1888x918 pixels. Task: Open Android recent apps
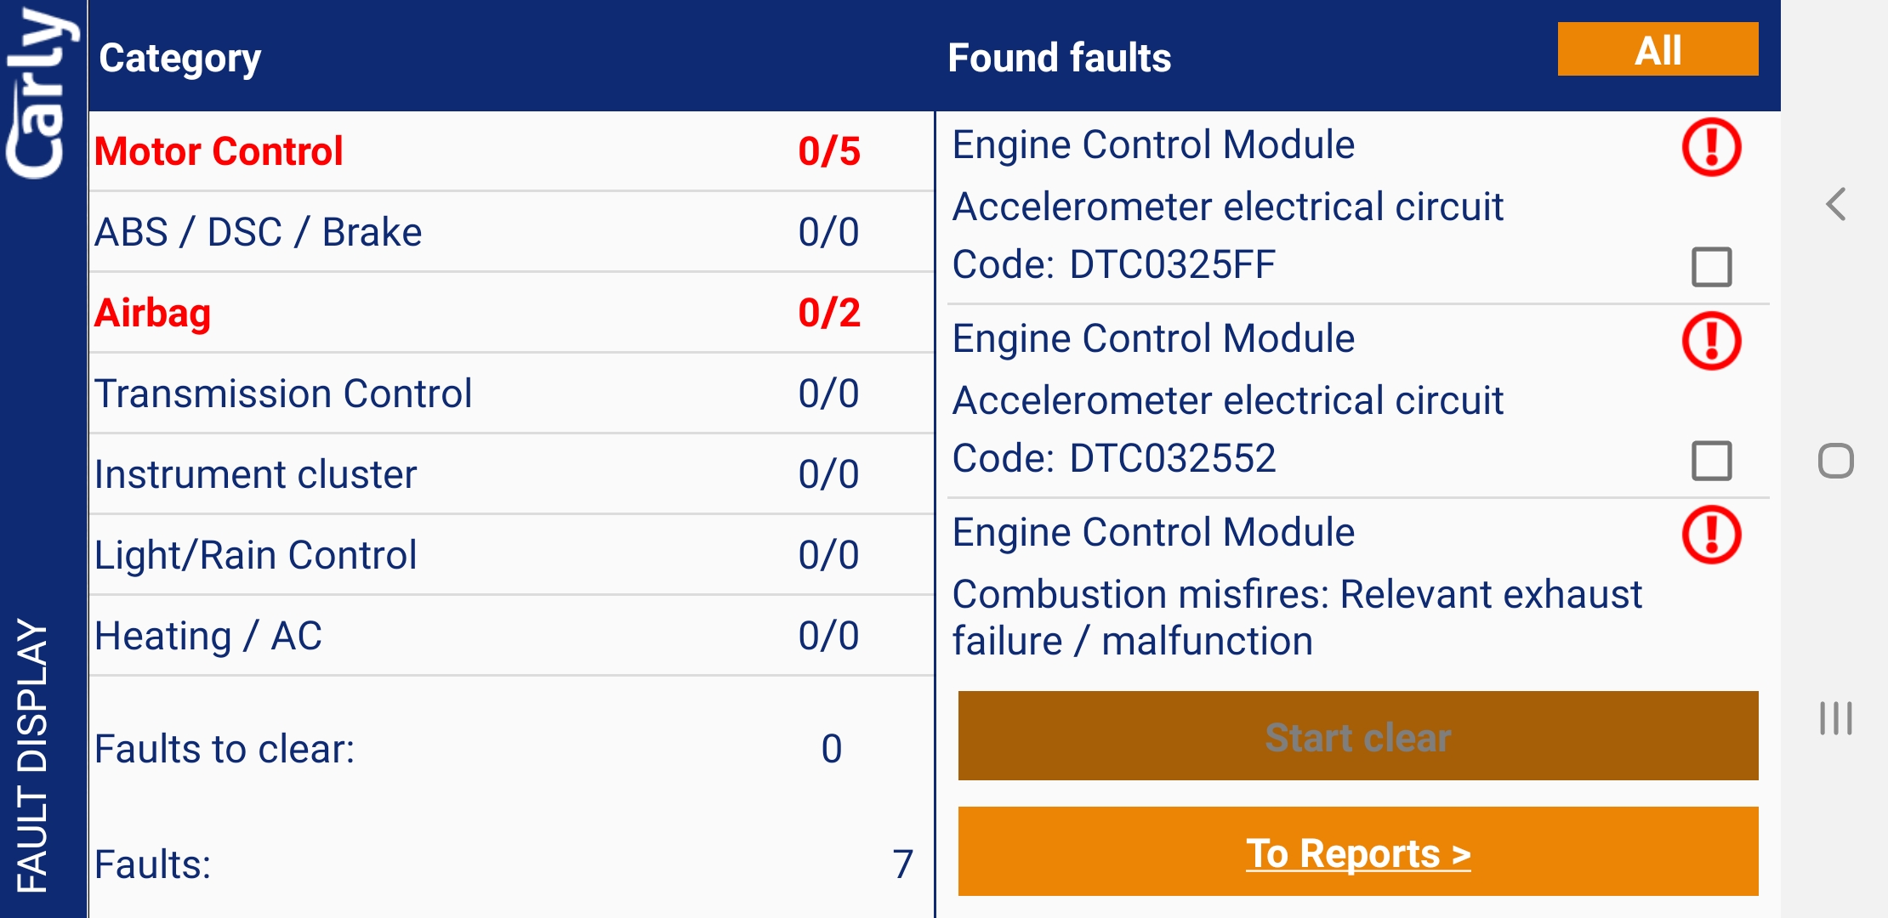[1835, 719]
